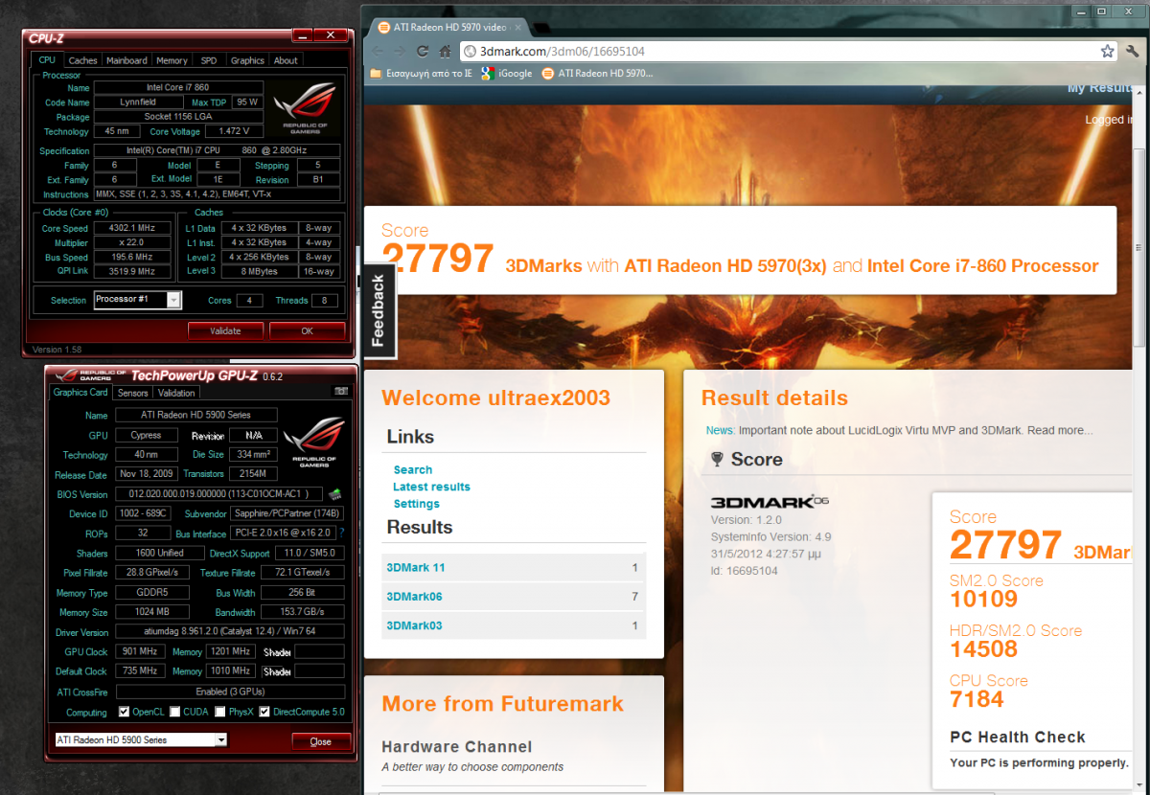Click the GPU Clock value 901 MHz
Viewport: 1150px width, 795px height.
[x=140, y=651]
